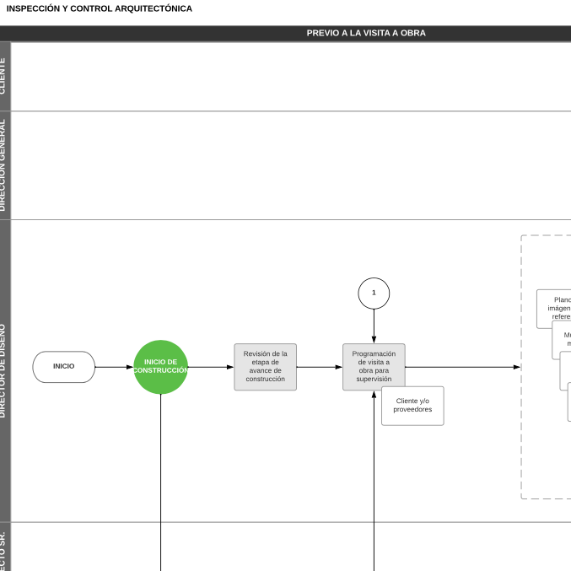Click the PREVIO A LA VISITA A OBRA header
Image resolution: width=571 pixels, height=571 pixels.
[366, 34]
